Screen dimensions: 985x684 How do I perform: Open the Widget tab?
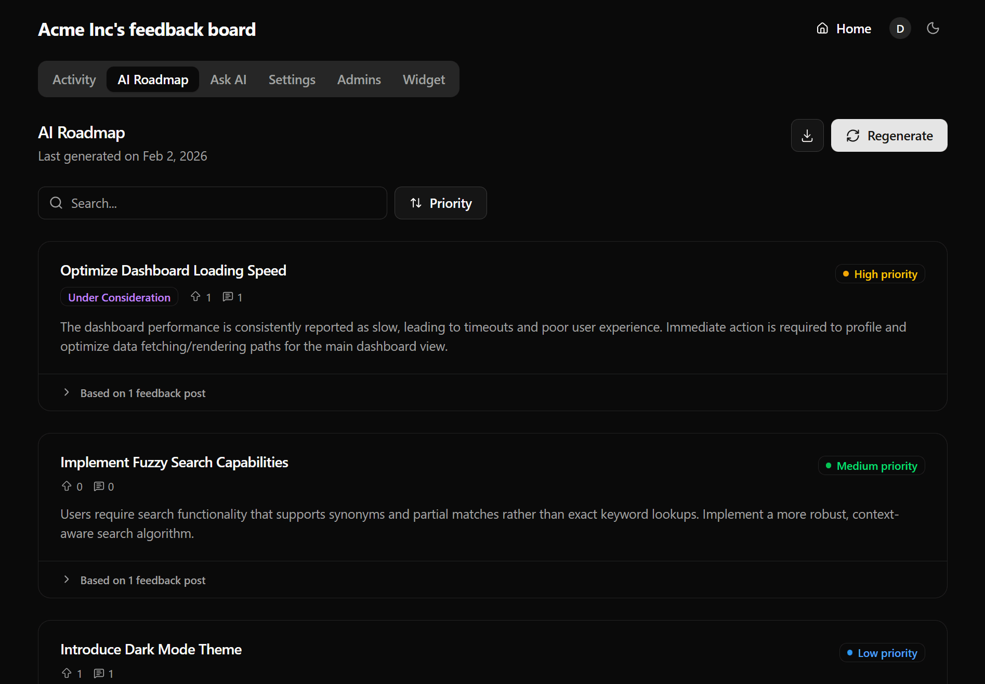(x=424, y=80)
